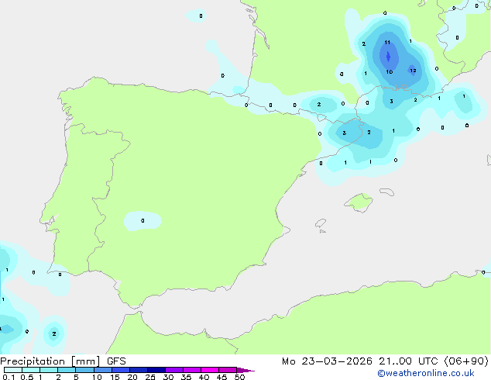Click the forecast date 'Mo 23-03-2026 21..00 UTC'
Image resolution: width=491 pixels, height=380 pixels.
click(x=360, y=361)
